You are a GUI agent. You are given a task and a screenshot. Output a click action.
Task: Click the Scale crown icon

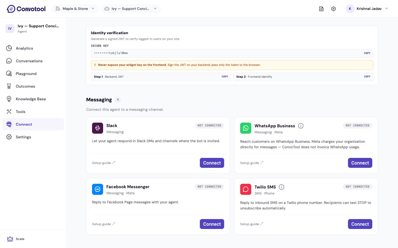[10, 239]
